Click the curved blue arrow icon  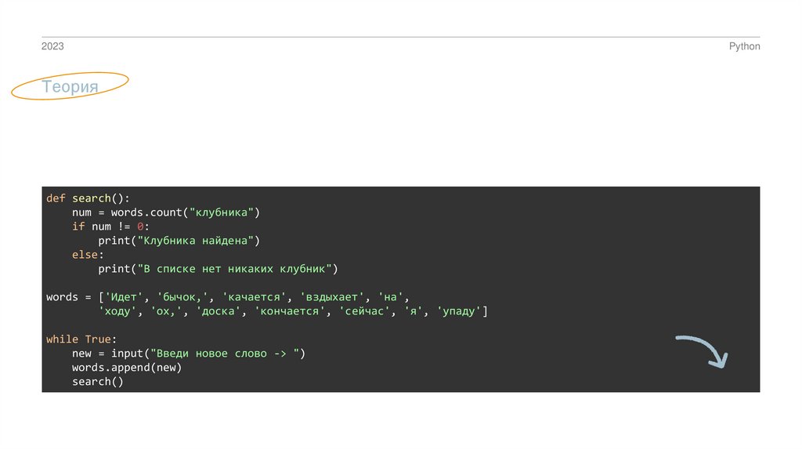tap(703, 350)
